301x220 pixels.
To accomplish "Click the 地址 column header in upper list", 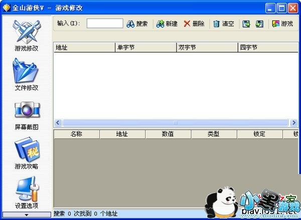I will point(84,47).
